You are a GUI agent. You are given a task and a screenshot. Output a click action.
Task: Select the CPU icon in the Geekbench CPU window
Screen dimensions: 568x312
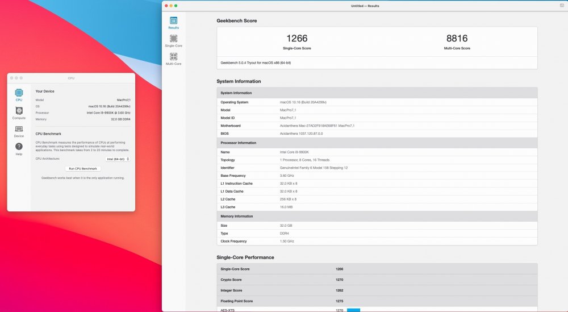(19, 93)
